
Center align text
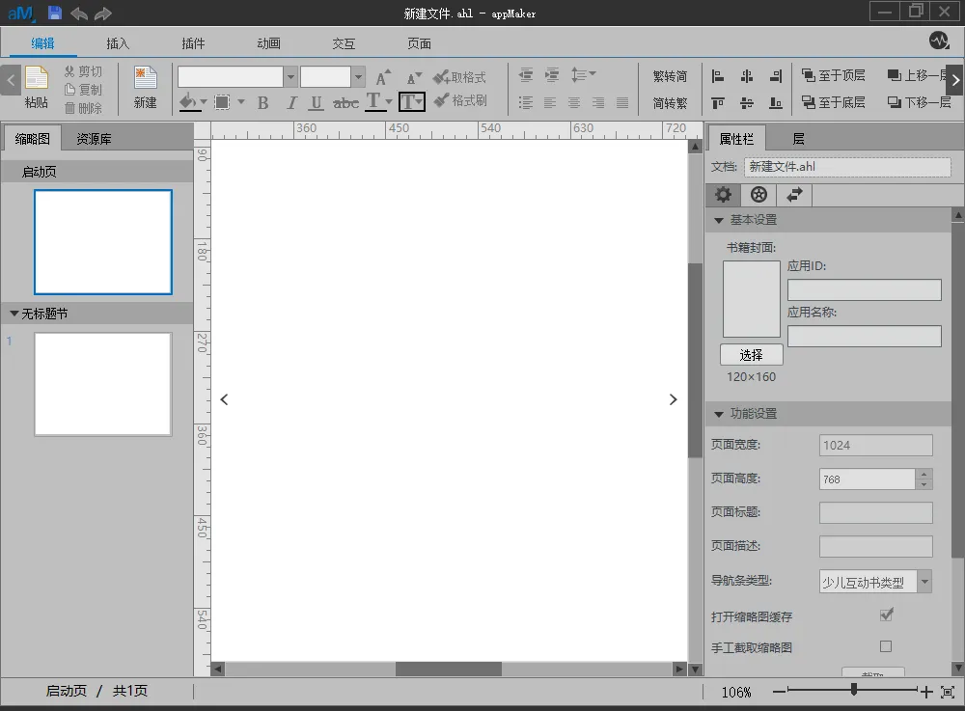[x=573, y=102]
